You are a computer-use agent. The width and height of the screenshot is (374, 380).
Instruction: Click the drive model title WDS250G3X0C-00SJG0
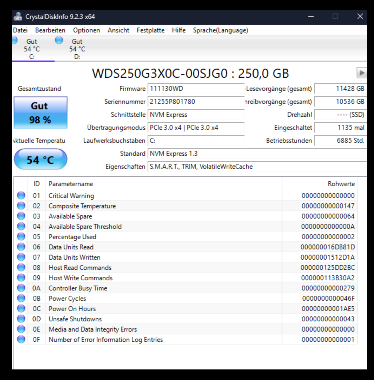190,73
